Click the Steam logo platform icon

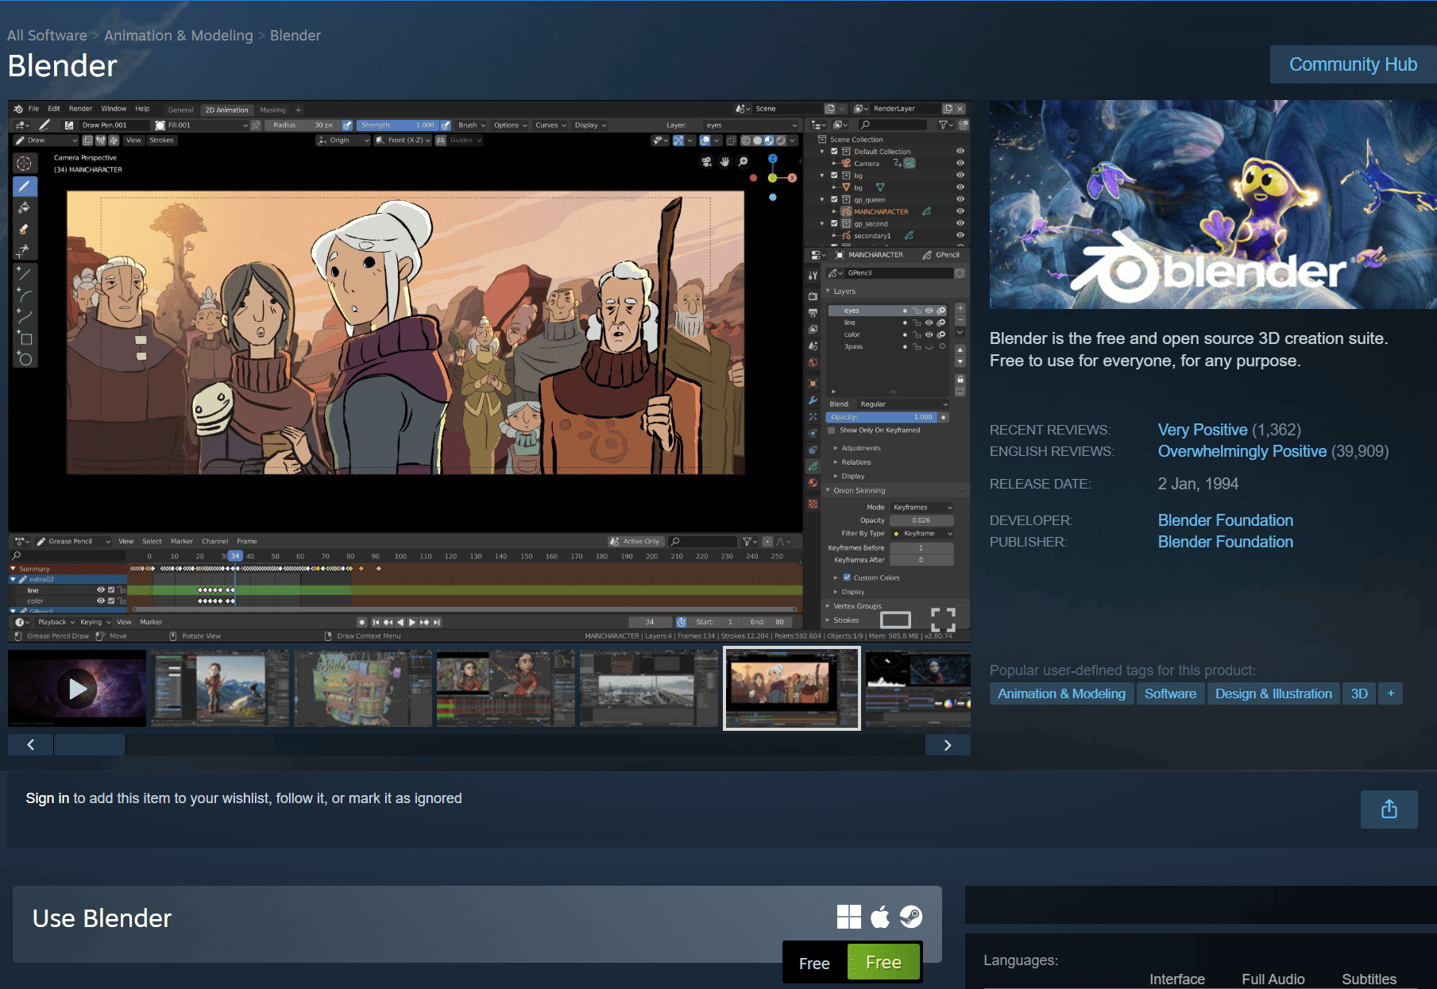click(x=911, y=917)
